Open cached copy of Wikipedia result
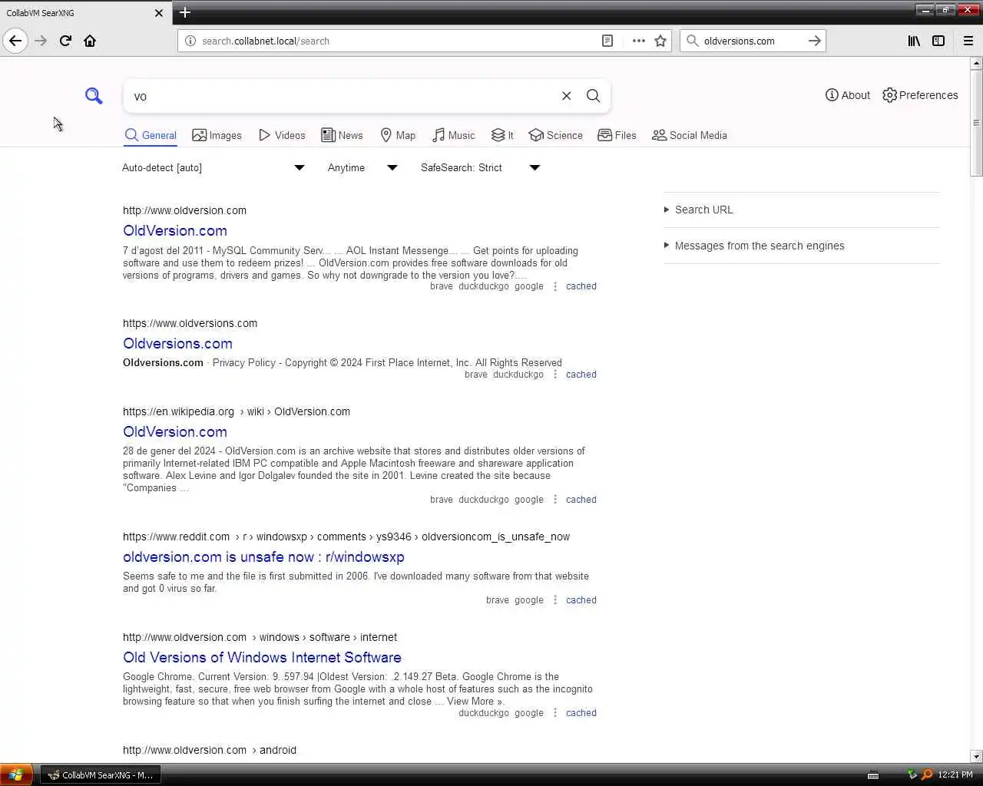Image resolution: width=983 pixels, height=786 pixels. [x=581, y=500]
